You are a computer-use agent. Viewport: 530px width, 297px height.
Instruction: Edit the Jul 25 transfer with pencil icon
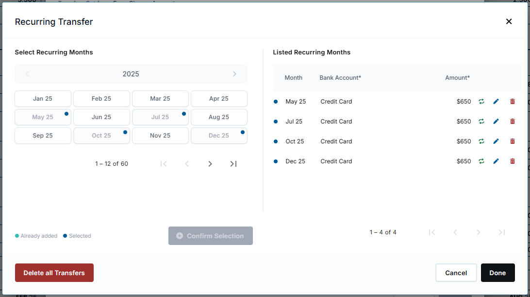point(496,121)
